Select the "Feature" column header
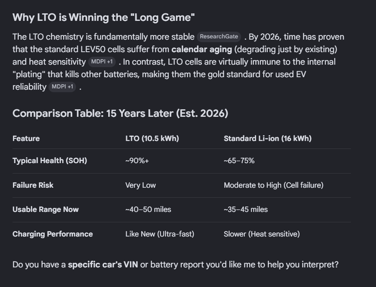376x287 pixels. click(x=26, y=138)
